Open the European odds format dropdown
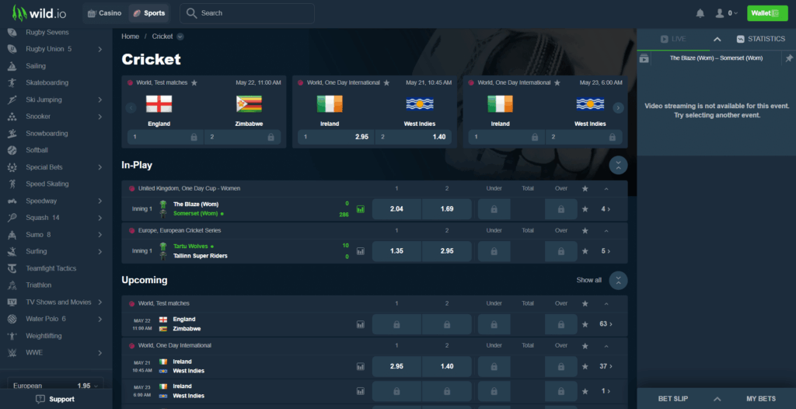796x409 pixels. click(x=55, y=386)
